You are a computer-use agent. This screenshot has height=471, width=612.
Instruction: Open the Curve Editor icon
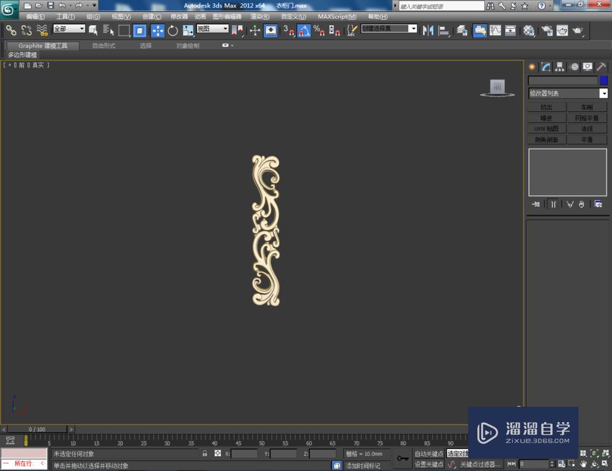click(495, 31)
